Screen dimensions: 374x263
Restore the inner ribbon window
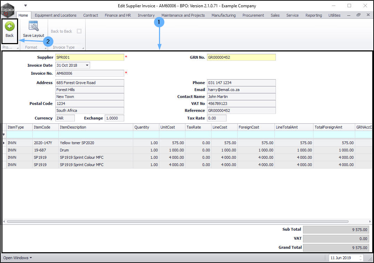tap(358, 15)
